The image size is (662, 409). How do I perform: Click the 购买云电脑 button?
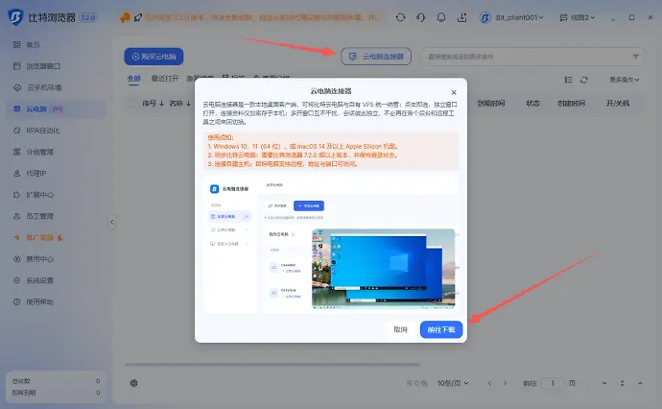click(x=154, y=57)
